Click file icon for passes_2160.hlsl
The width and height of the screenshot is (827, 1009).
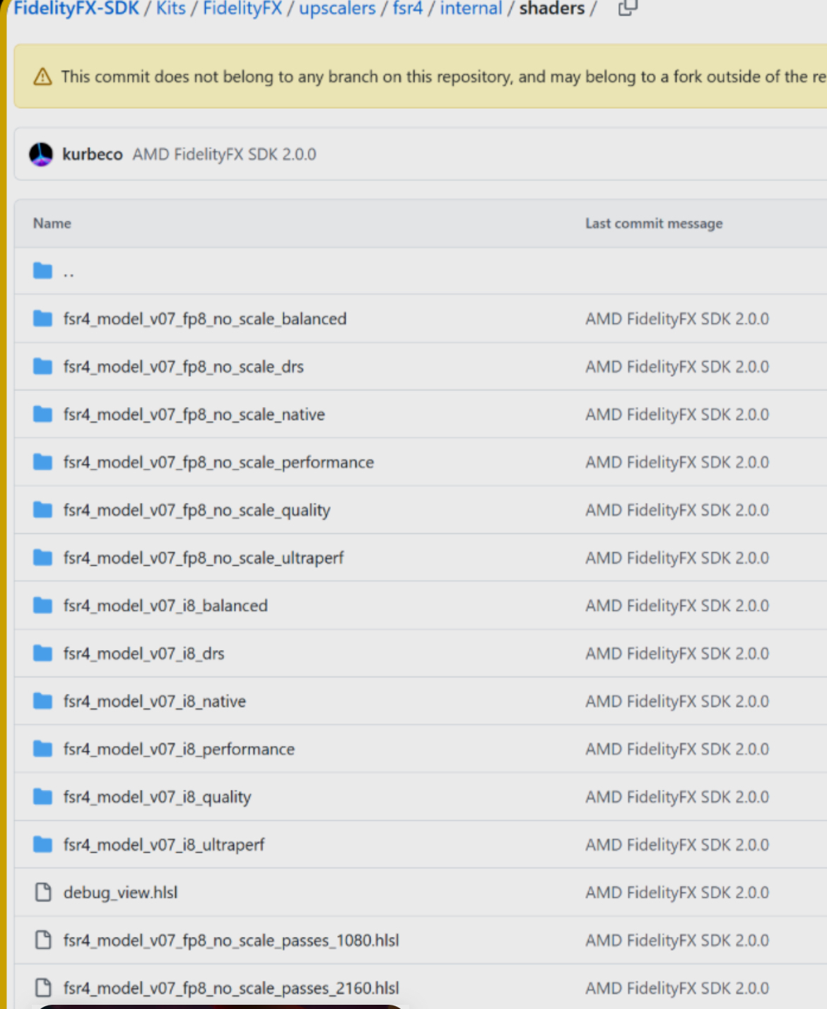pyautogui.click(x=43, y=988)
